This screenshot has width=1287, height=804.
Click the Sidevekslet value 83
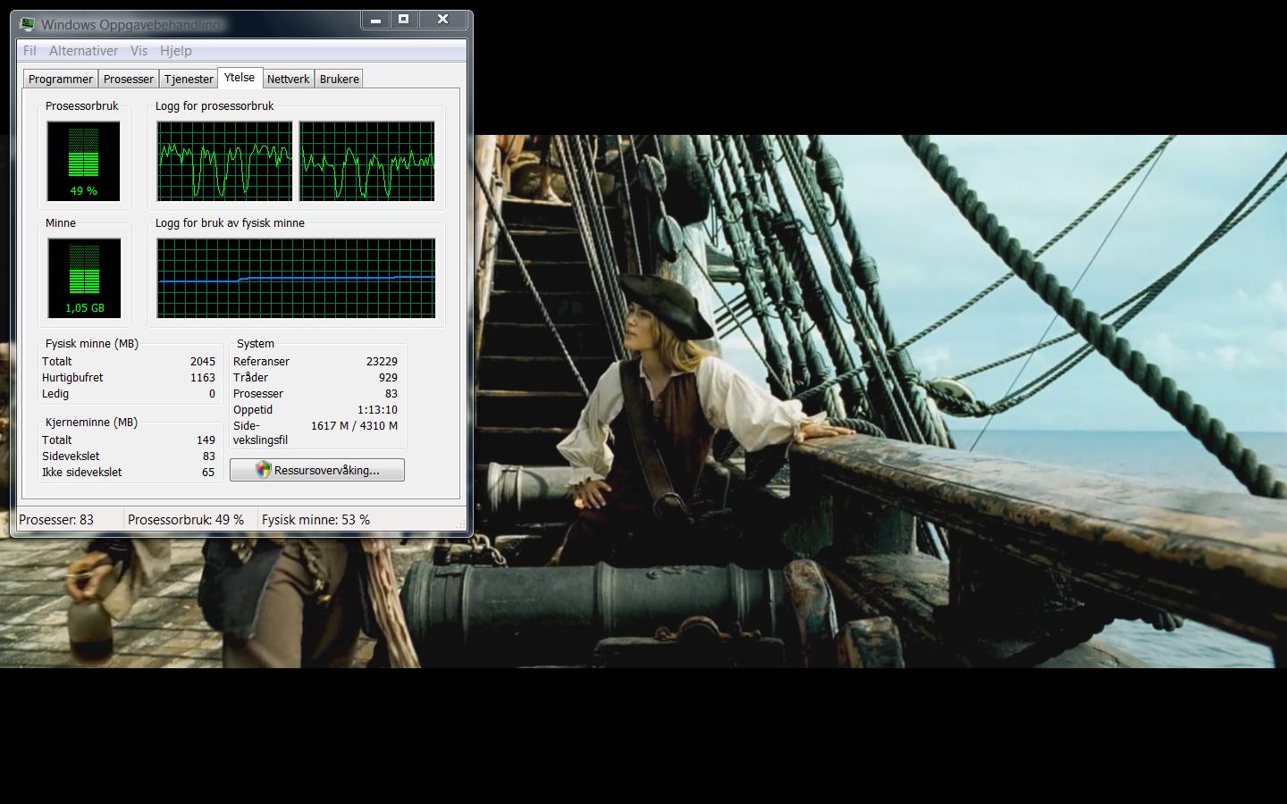[x=209, y=456]
